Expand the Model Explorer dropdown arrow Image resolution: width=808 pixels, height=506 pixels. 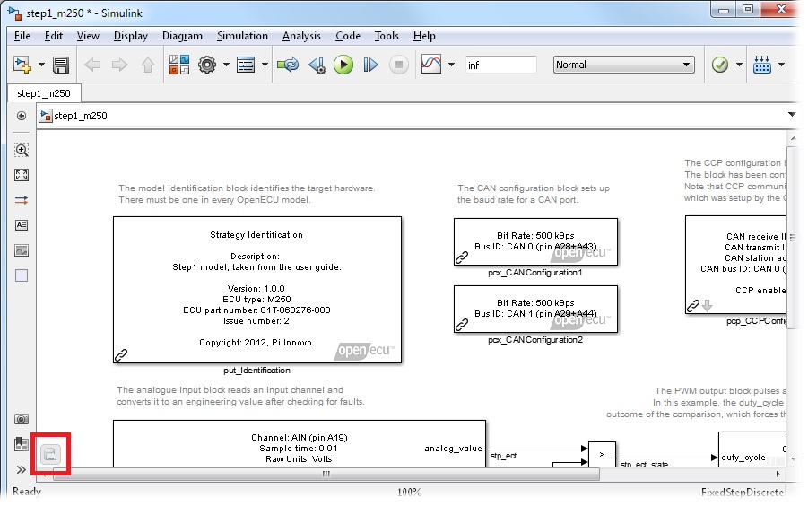[x=265, y=65]
